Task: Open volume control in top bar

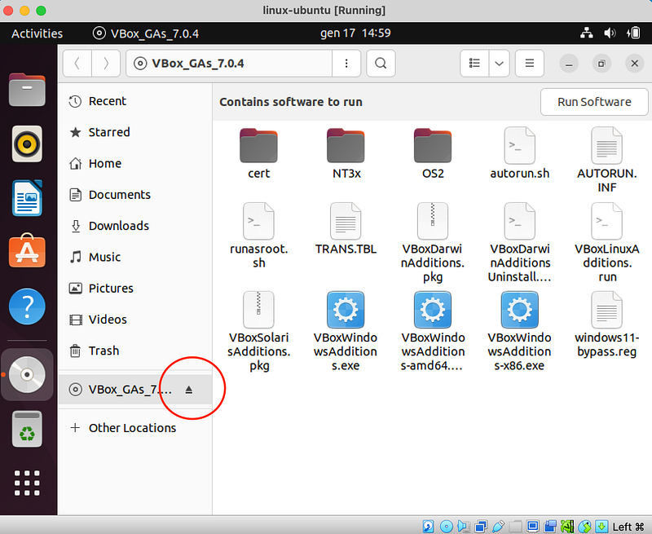Action: tap(610, 33)
